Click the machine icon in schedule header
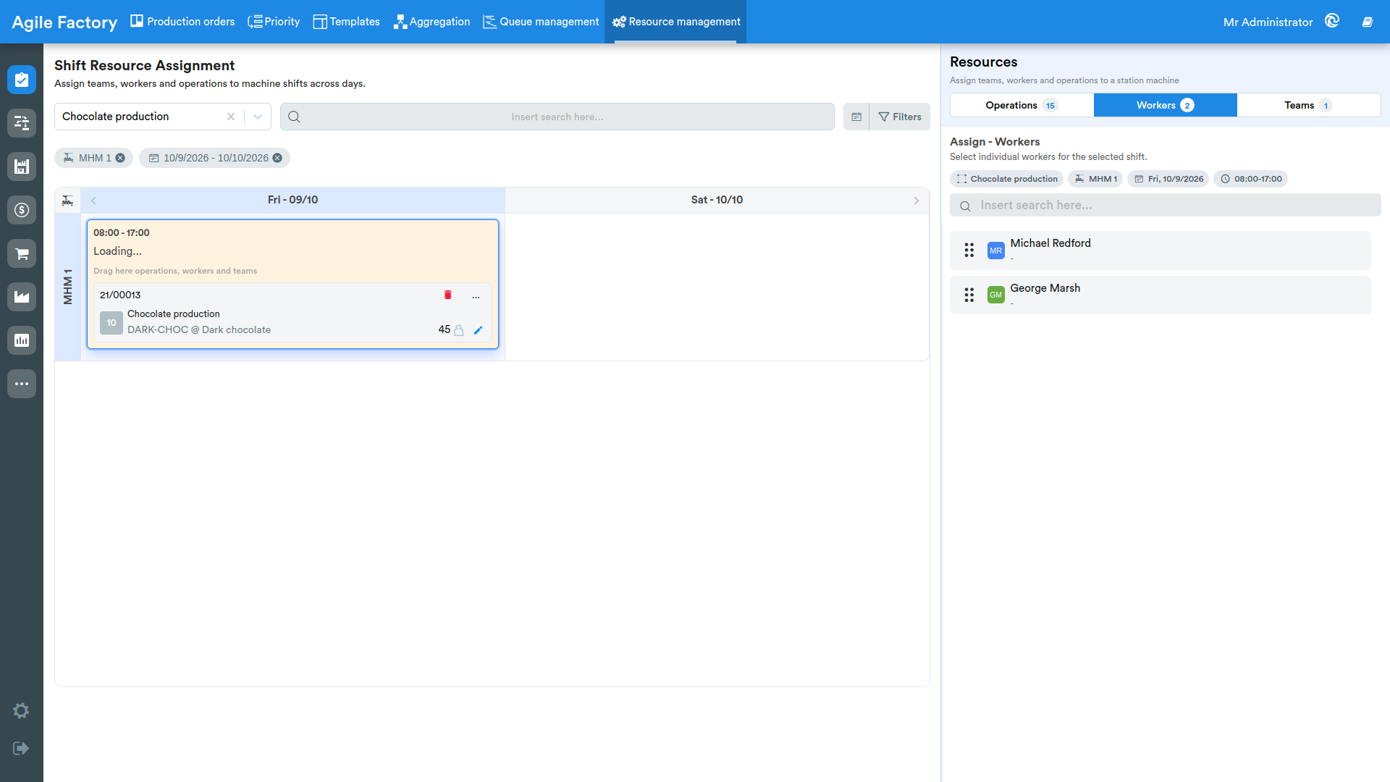Screen dimensions: 1390x782 67,201
